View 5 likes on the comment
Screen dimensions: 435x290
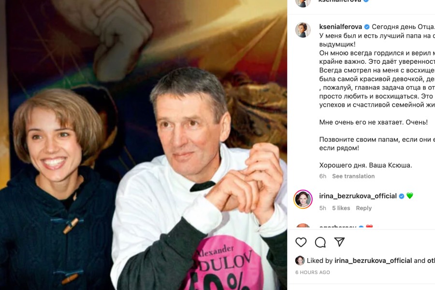point(341,208)
